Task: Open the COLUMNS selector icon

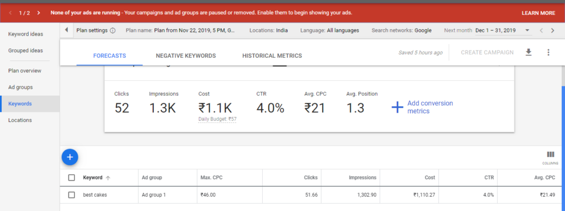Action: click(x=550, y=157)
